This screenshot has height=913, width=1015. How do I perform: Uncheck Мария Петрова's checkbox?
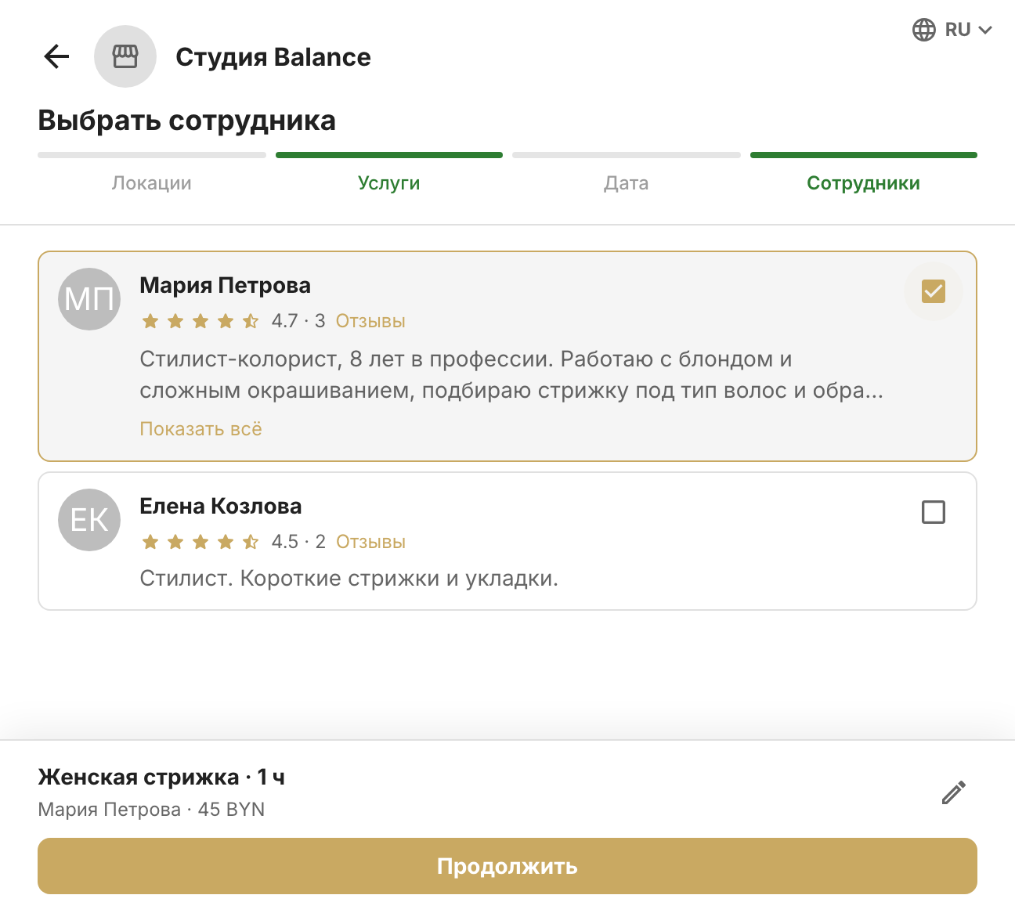(934, 291)
